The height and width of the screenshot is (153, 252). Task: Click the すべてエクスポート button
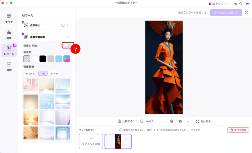(226, 13)
